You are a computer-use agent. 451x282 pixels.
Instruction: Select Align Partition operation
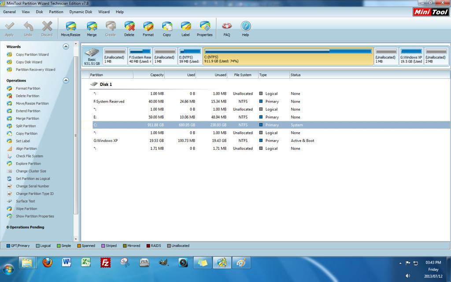point(26,148)
